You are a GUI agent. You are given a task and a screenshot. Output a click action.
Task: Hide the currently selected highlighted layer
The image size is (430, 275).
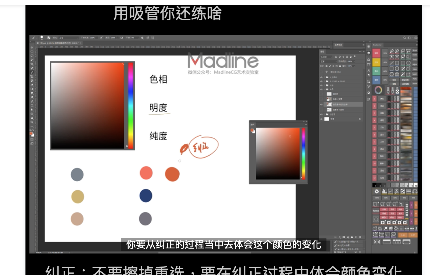click(x=321, y=104)
